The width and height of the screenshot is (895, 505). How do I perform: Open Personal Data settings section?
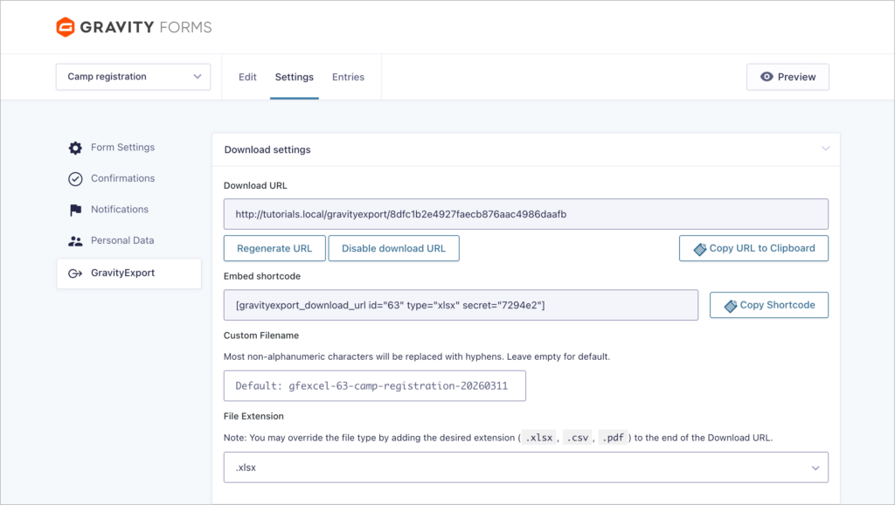point(122,240)
